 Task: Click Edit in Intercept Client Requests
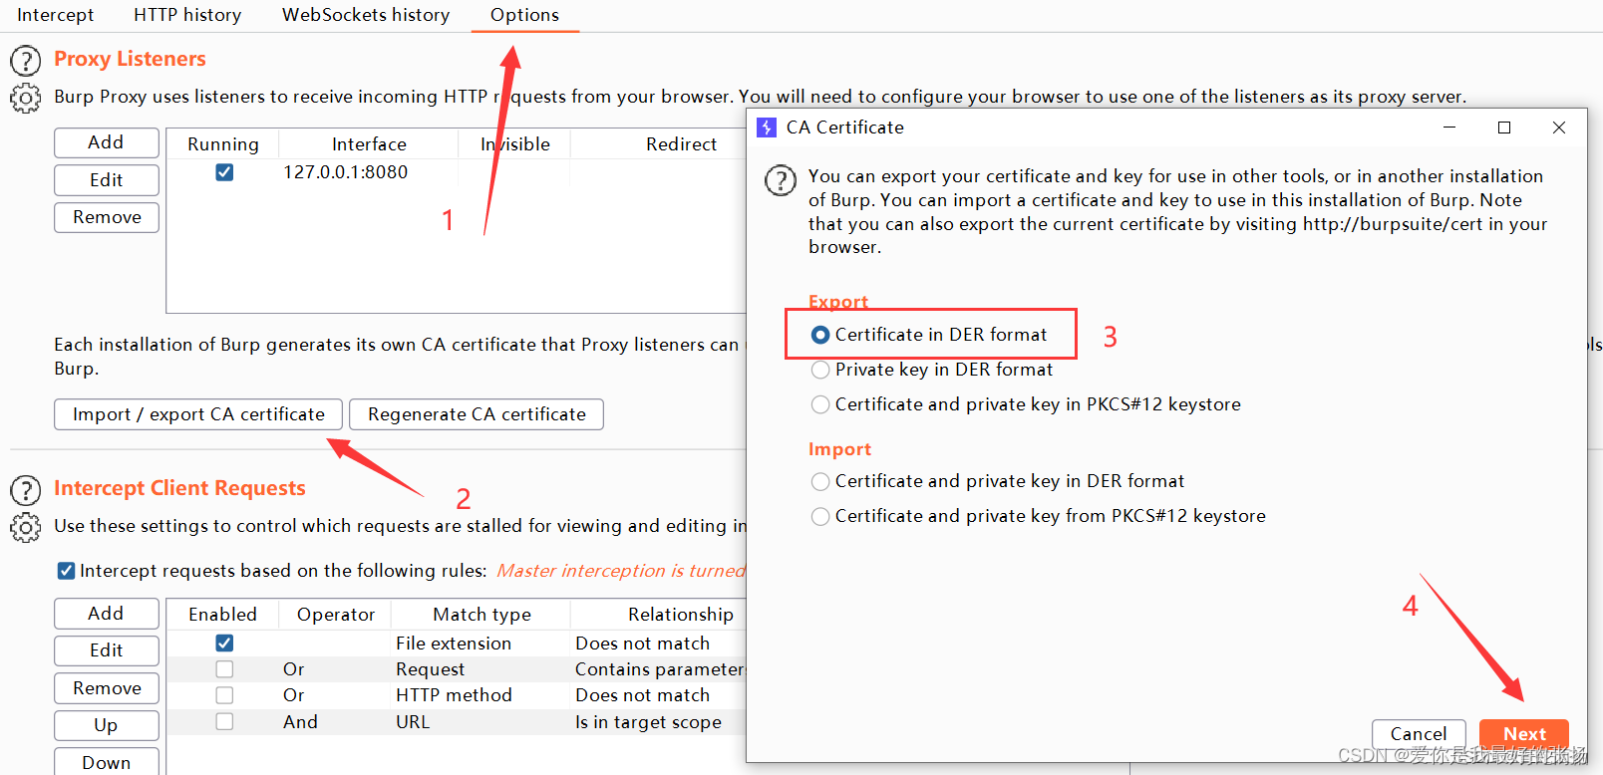coord(107,650)
